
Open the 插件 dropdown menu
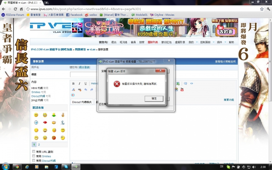click(x=220, y=42)
